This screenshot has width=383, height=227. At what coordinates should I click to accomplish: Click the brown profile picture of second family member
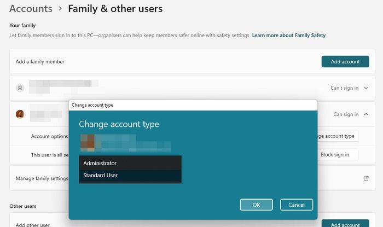pos(20,114)
